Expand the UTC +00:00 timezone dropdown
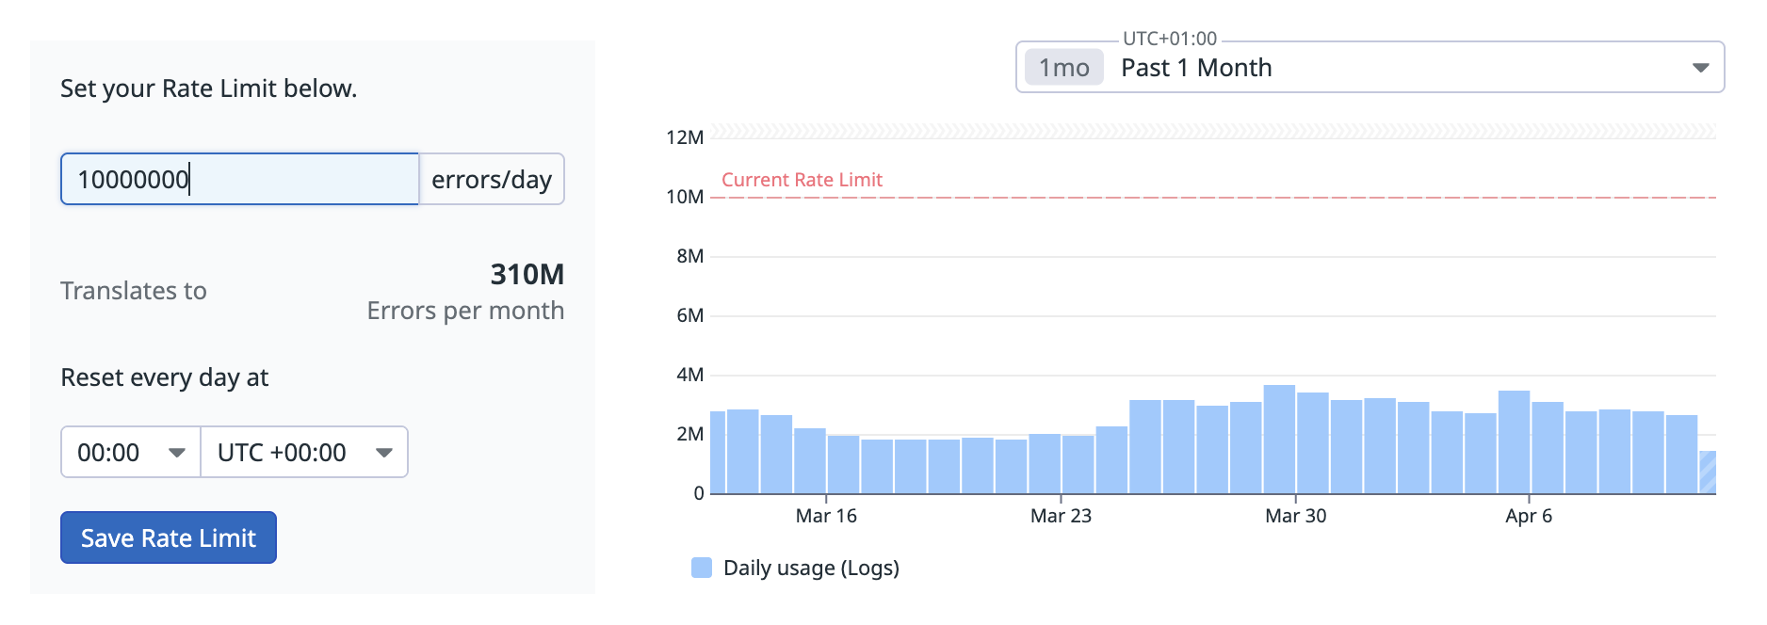Viewport: 1767px width, 625px height. coord(304,453)
